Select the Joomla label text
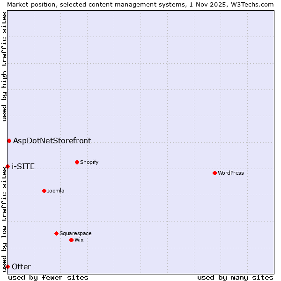 pyautogui.click(x=56, y=191)
